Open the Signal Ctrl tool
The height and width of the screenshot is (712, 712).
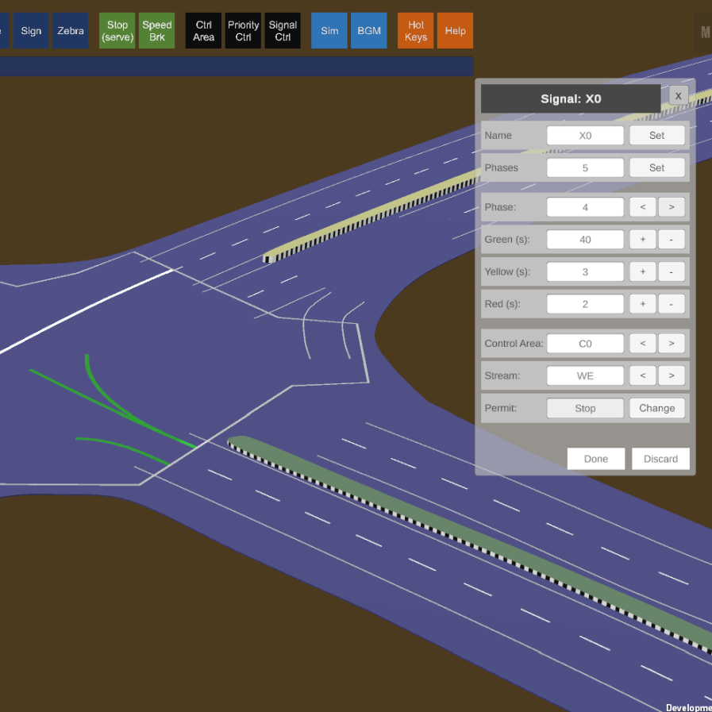click(x=283, y=31)
